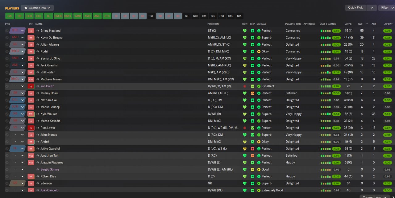
Task: Toggle the selection check for Jack Grealish
Action: 7,65
